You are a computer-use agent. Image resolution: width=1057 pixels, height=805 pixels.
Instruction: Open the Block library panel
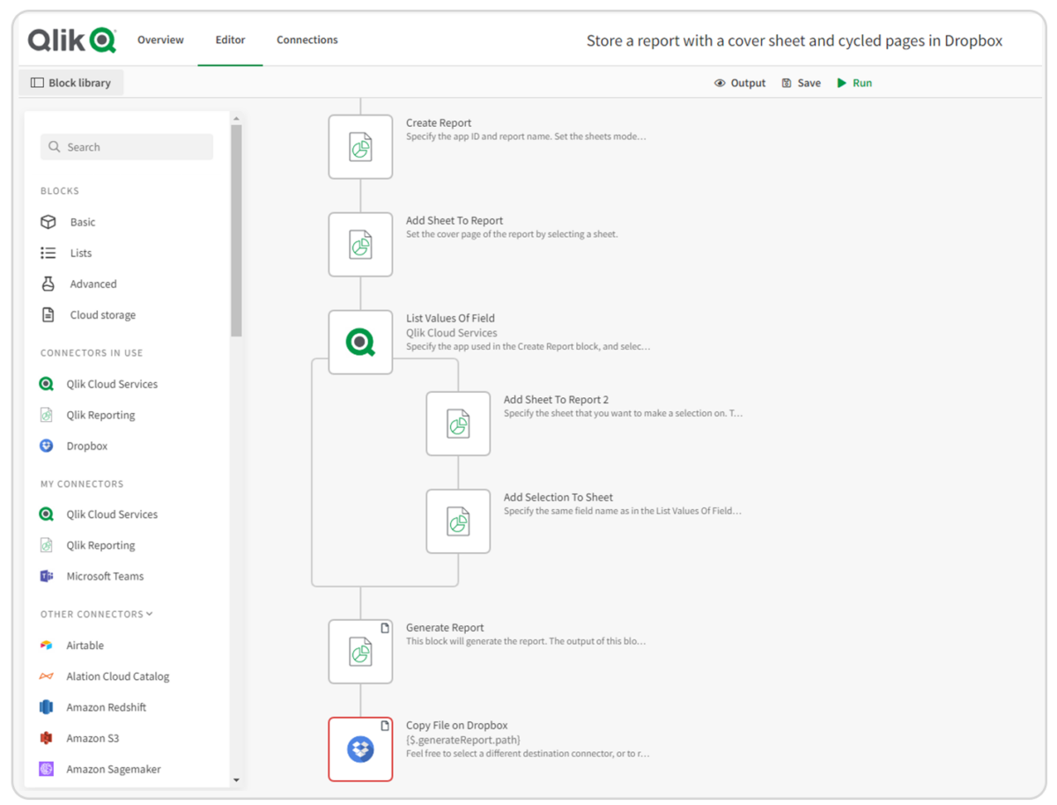71,83
